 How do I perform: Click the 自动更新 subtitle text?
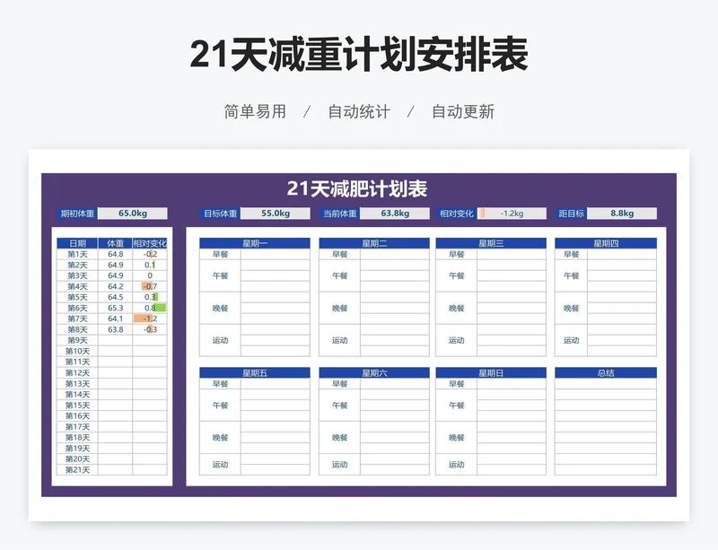tap(463, 112)
